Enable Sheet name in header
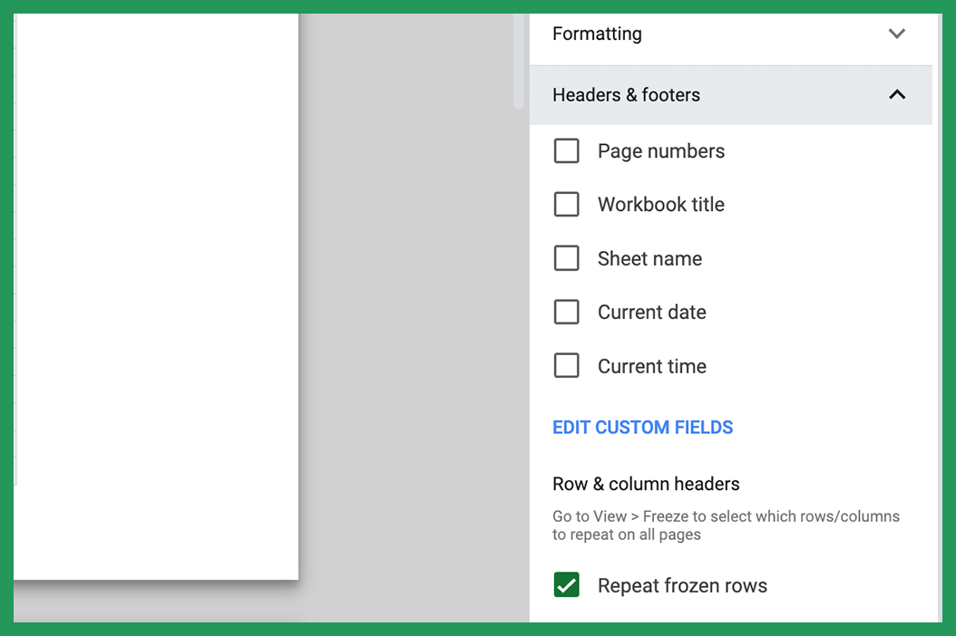956x636 pixels. coord(567,258)
